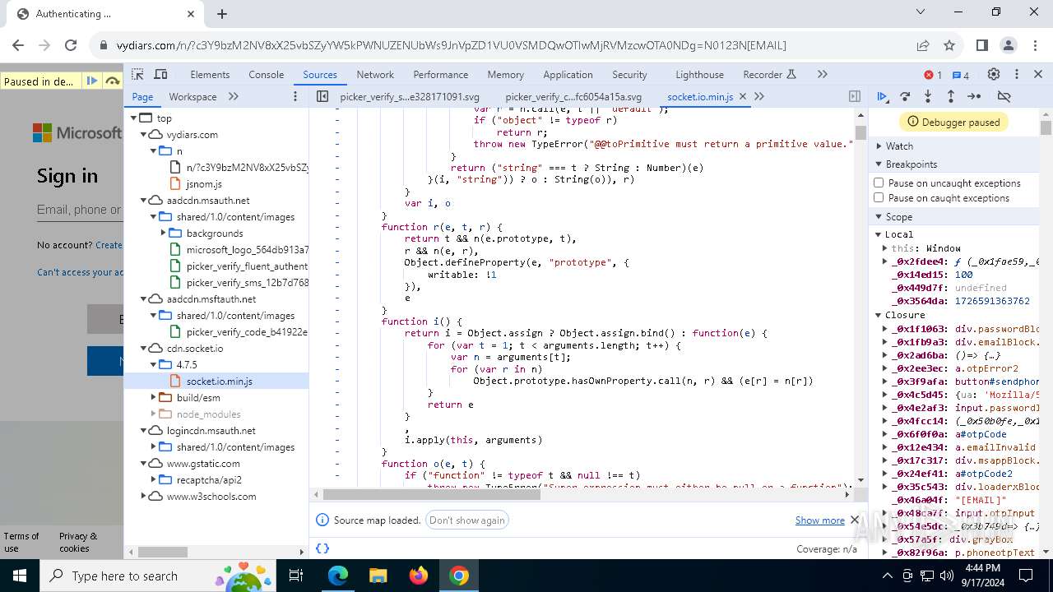Open the Network tab
Image resolution: width=1053 pixels, height=592 pixels.
click(375, 74)
